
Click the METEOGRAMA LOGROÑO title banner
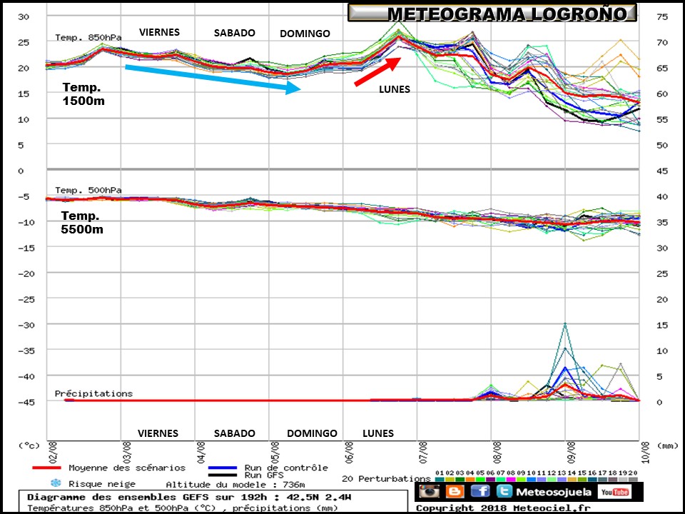coord(492,13)
